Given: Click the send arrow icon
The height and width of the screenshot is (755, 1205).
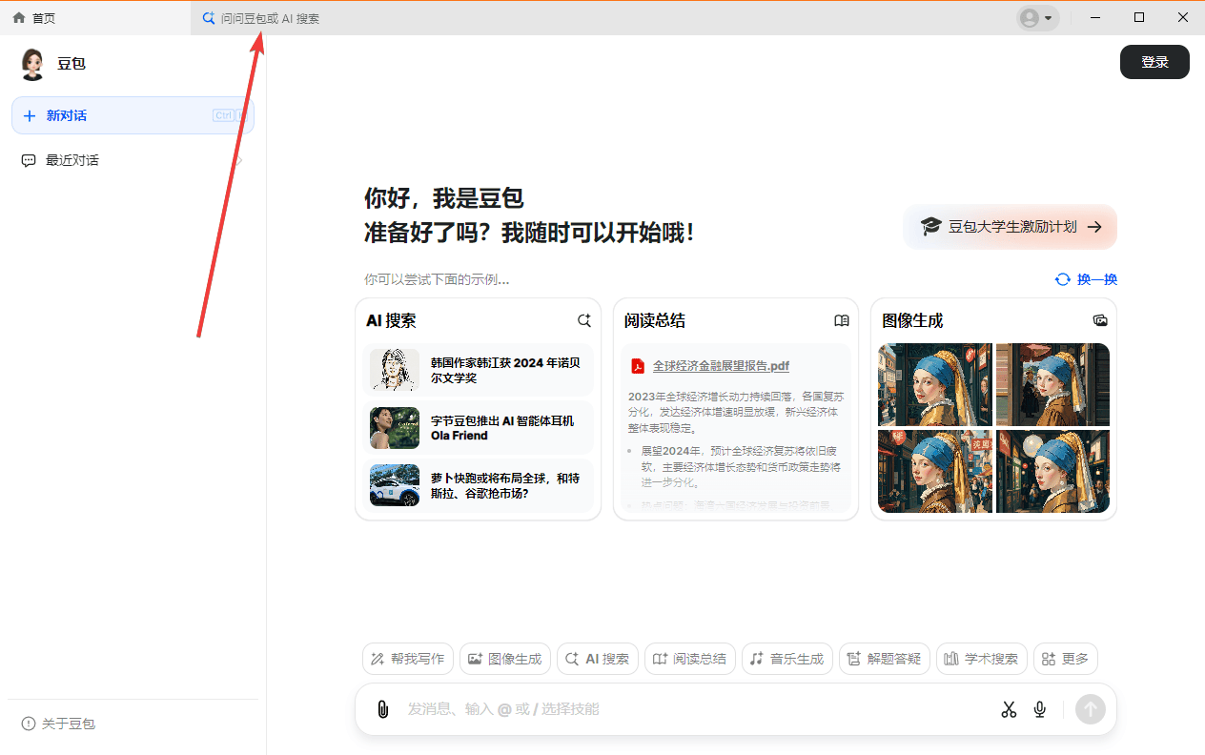Looking at the screenshot, I should click(x=1090, y=709).
